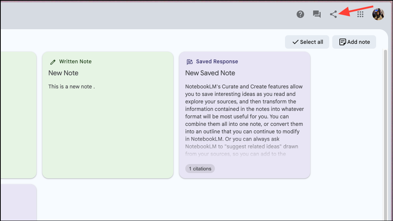The image size is (393, 221).
Task: Open the profile avatar account menu
Action: tap(378, 14)
